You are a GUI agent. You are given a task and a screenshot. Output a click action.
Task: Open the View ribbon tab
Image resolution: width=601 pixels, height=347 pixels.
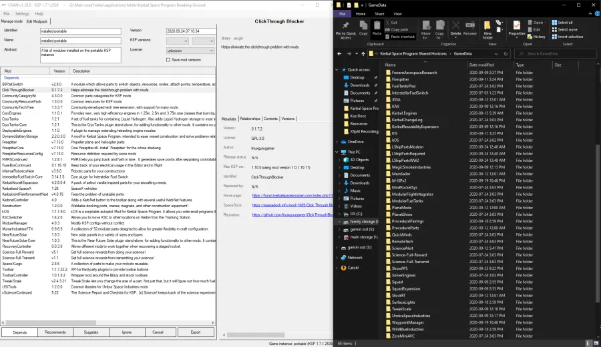coord(397,13)
